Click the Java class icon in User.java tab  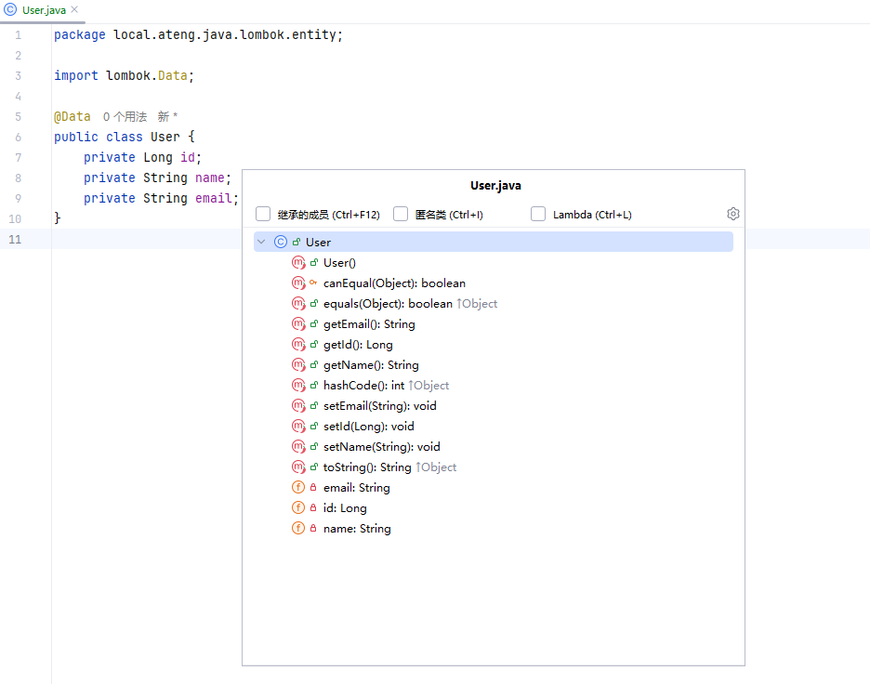pyautogui.click(x=11, y=9)
